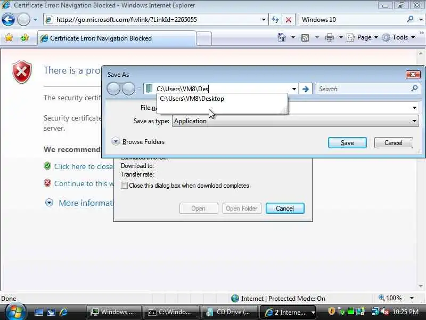Launch Internet Explorer from quick launch
The image size is (426, 320).
63,312
